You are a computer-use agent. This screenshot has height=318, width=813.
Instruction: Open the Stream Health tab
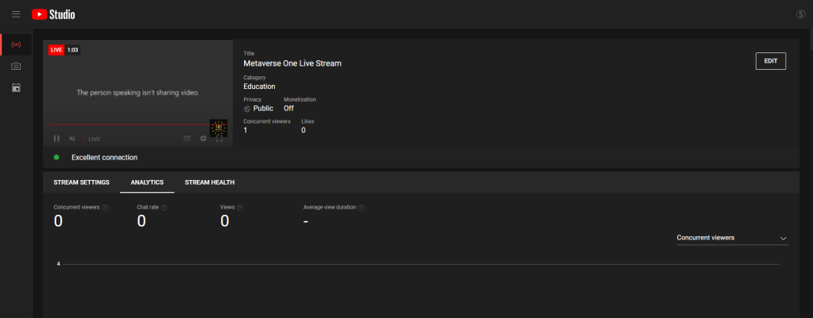(x=209, y=182)
